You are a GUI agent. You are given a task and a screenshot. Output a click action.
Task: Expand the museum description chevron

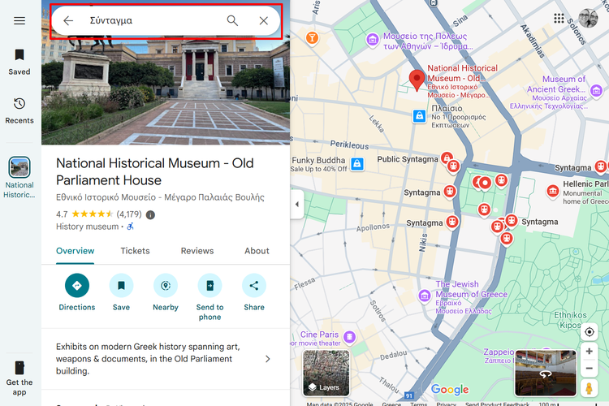268,359
